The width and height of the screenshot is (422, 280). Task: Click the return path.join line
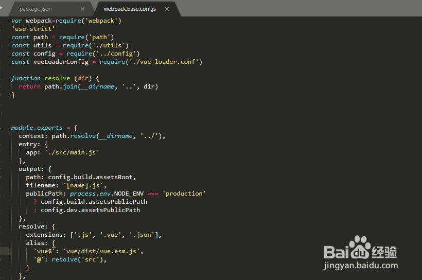coord(89,86)
